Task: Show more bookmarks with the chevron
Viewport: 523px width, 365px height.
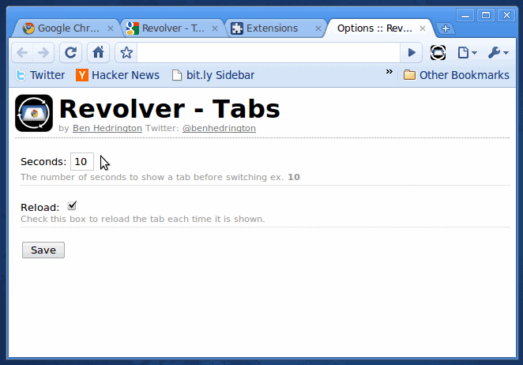Action: point(389,72)
